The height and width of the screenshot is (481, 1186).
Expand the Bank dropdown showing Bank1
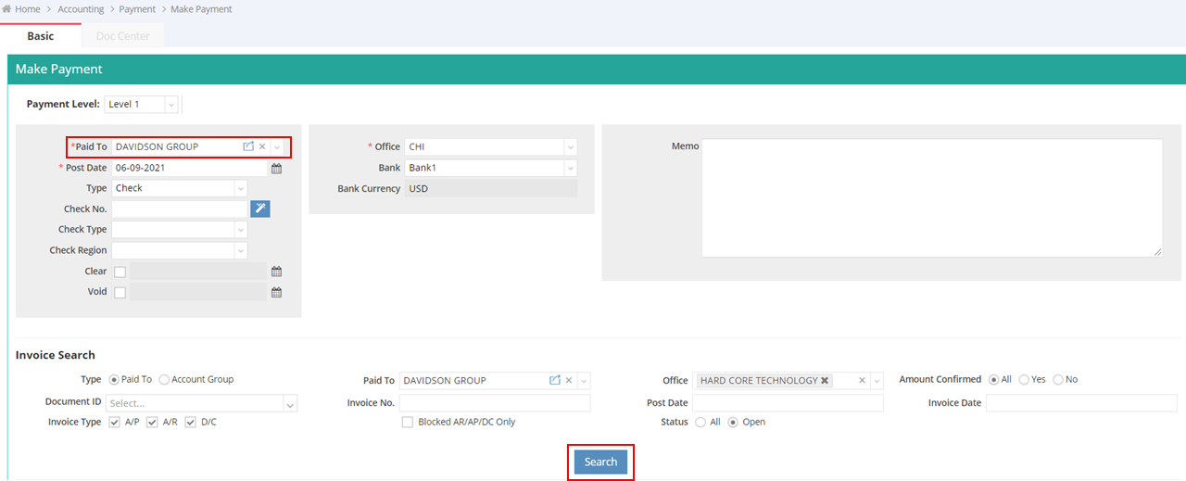[570, 168]
